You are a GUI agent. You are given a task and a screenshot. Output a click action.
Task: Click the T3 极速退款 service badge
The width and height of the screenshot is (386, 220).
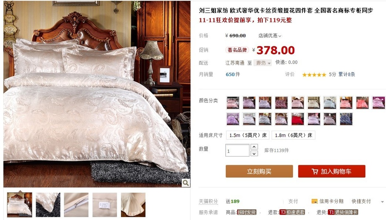click(x=292, y=212)
